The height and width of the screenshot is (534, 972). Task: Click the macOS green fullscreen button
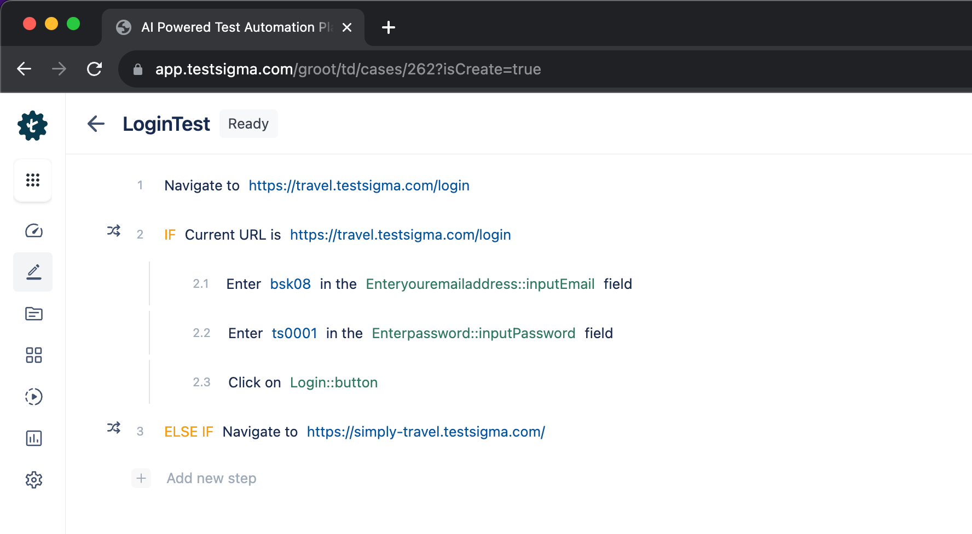[73, 24]
